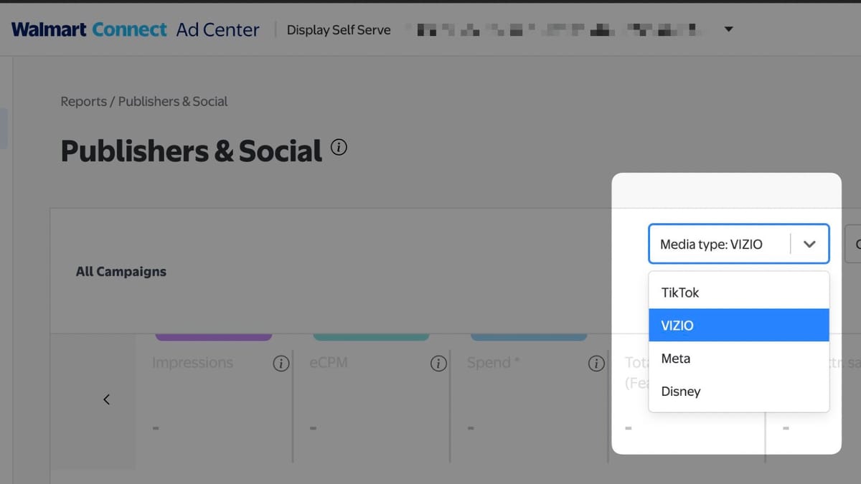
Task: Collapse the Media type dropdown chevron
Action: point(809,244)
